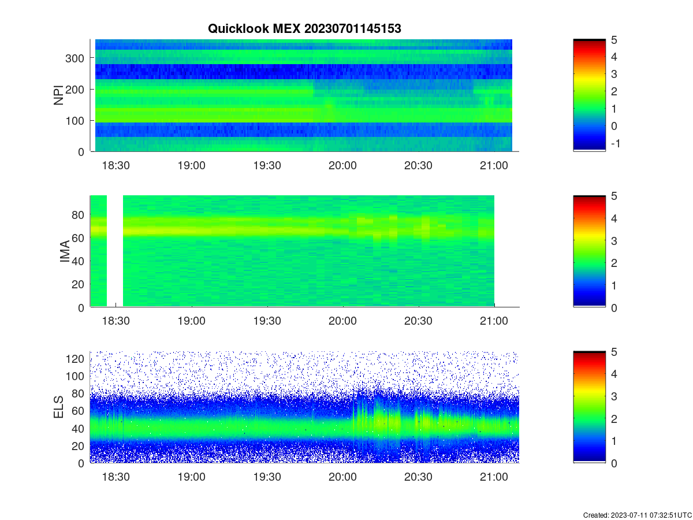Click the white data gap in IMA panel
This screenshot has height=520, width=693.
[x=115, y=251]
